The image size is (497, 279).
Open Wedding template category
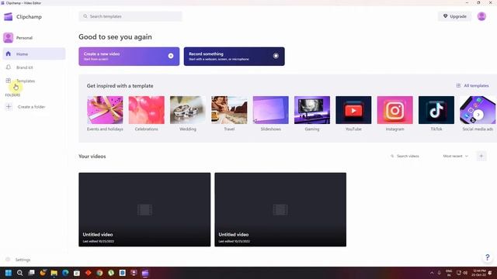click(x=188, y=114)
